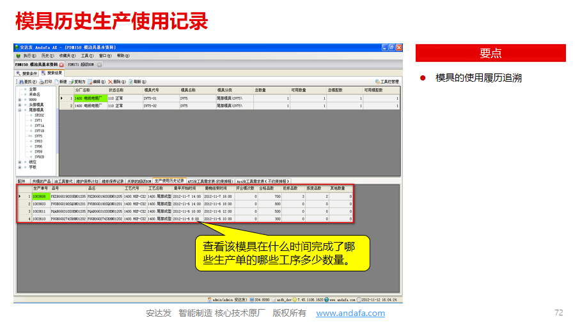580x325 pixels.
Task: Open the www.andafa.com link
Action: tap(350, 314)
